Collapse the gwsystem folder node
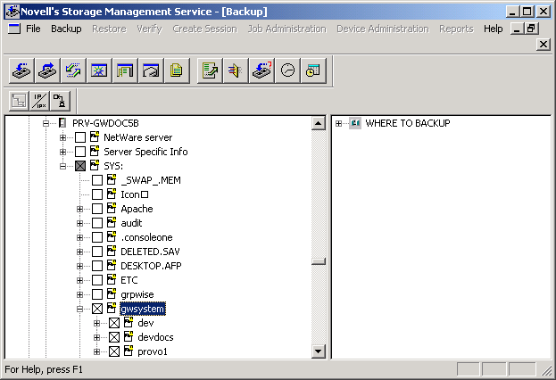The width and height of the screenshot is (556, 380). coord(79,309)
